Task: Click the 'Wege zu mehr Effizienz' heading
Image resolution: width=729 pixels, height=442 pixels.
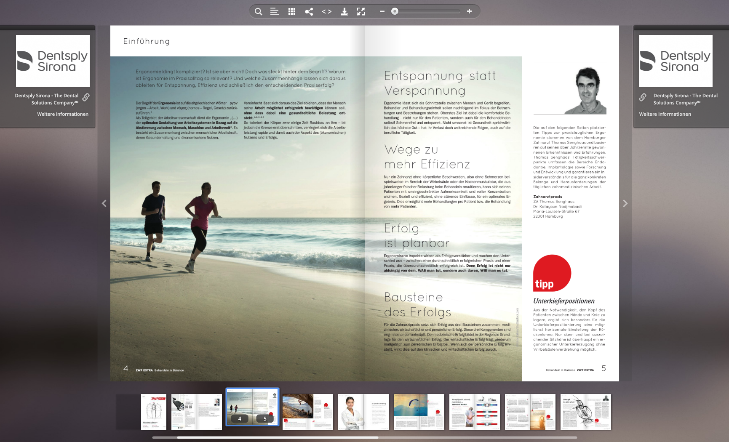Action: tap(427, 157)
